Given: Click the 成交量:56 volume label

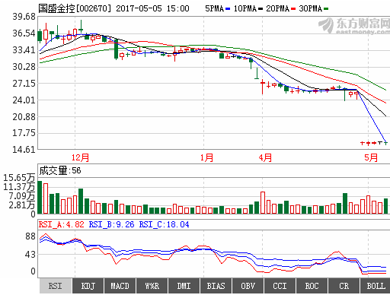Looking at the screenshot, I should click(x=60, y=170).
